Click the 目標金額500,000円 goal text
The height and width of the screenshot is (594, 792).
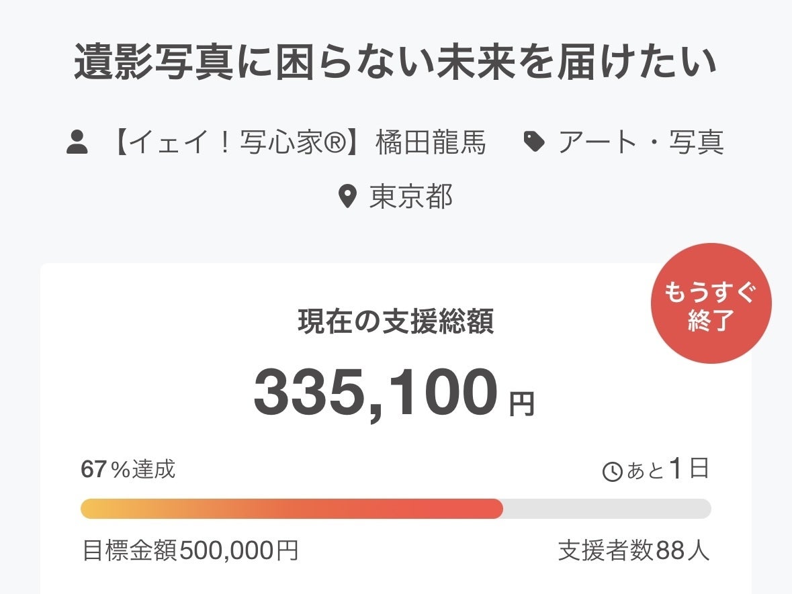[x=190, y=551]
